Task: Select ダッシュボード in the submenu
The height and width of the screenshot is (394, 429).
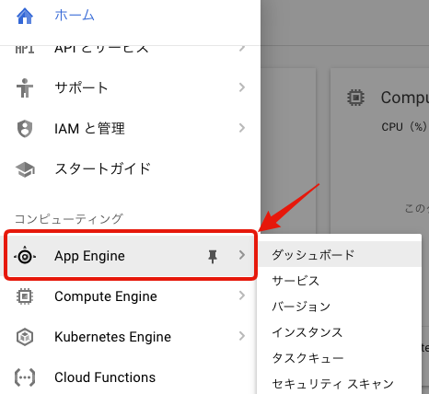Action: point(340,254)
